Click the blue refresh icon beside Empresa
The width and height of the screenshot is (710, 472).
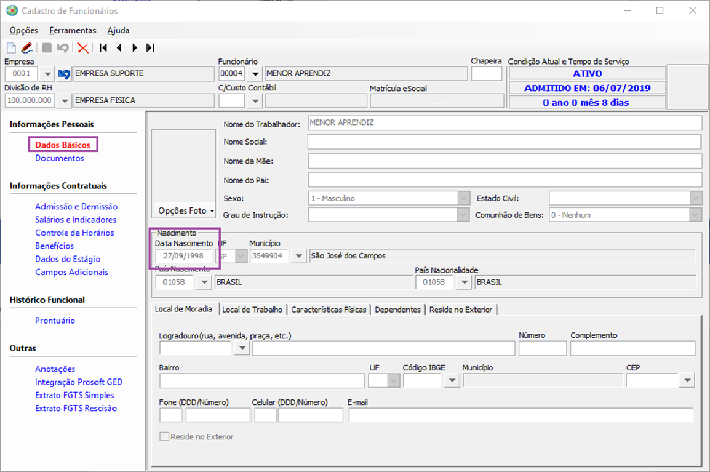(x=65, y=74)
